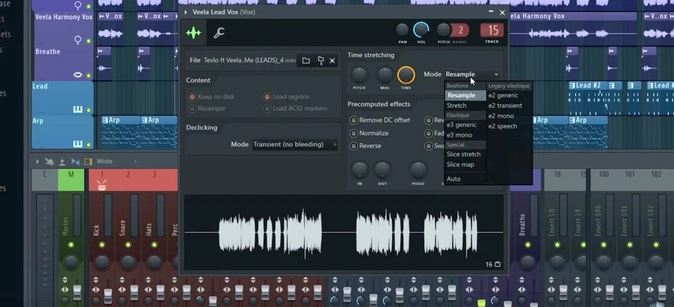Open Declicking Mode Transient (no bleeding) dropdown
This screenshot has height=307, width=674.
[x=295, y=144]
